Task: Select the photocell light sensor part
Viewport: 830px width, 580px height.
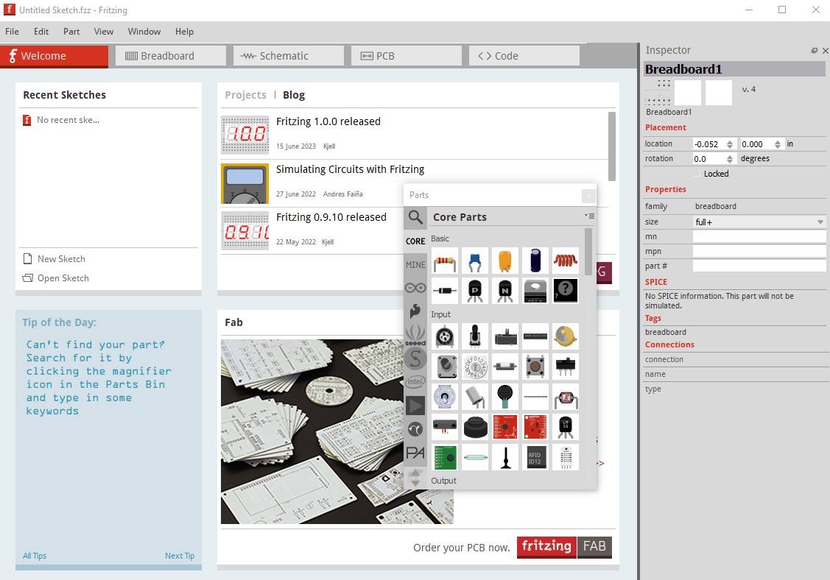Action: [x=566, y=397]
